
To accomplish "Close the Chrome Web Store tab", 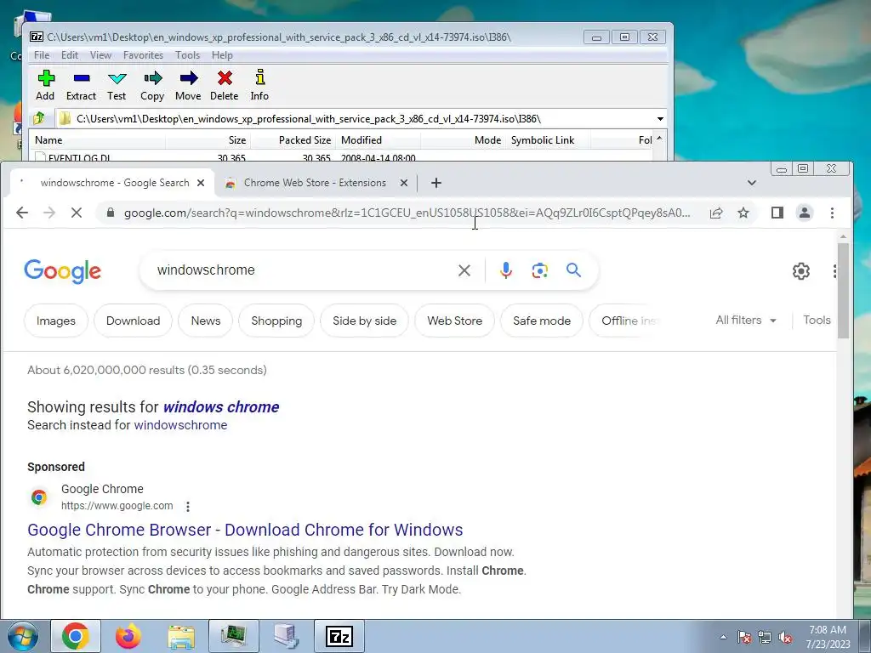I will pyautogui.click(x=404, y=183).
